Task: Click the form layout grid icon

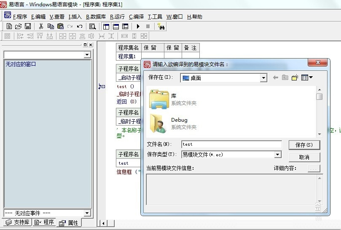Action: tap(8, 36)
